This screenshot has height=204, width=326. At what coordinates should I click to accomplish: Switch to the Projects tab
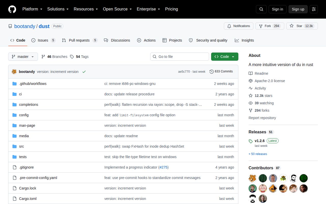172,40
